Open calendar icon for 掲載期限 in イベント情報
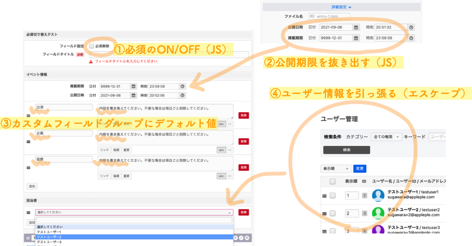The image size is (472, 246). pyautogui.click(x=134, y=87)
